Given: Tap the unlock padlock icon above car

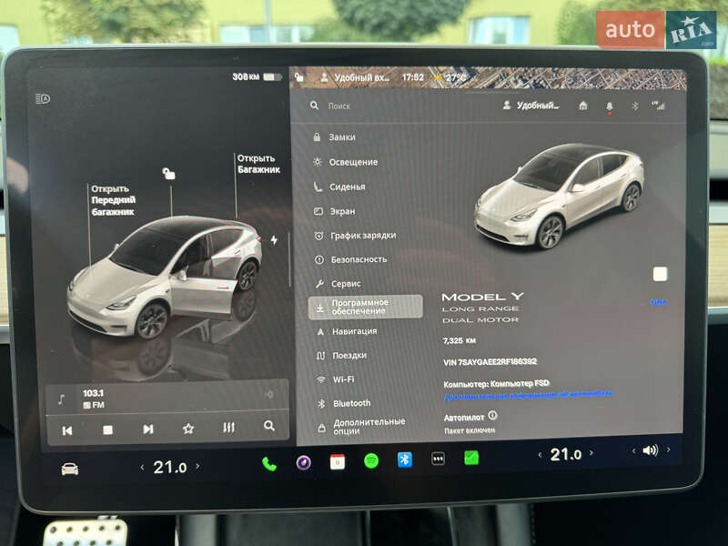Looking at the screenshot, I should [169, 174].
